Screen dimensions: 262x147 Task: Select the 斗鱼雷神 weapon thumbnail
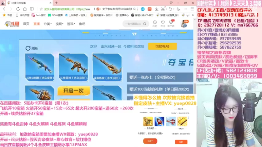pyautogui.click(x=73, y=67)
